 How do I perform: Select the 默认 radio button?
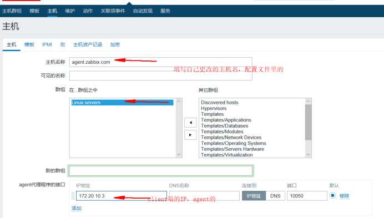(332, 195)
